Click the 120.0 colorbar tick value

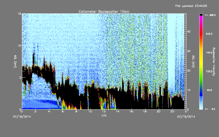coord(209,71)
